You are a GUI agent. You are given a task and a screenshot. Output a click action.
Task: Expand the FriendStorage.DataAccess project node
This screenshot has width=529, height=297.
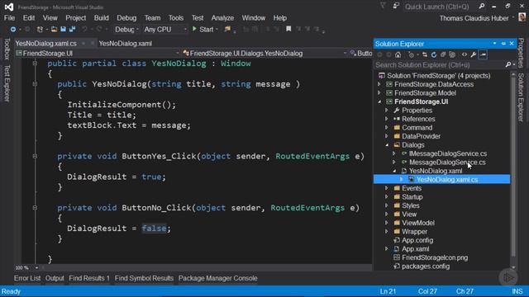379,84
